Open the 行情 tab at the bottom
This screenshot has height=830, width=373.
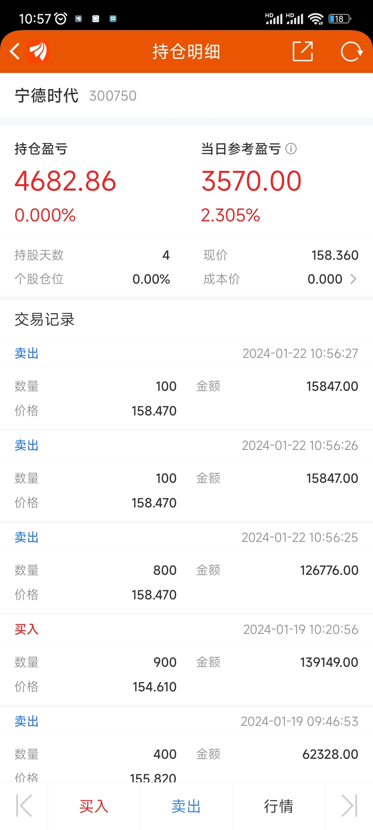[279, 806]
